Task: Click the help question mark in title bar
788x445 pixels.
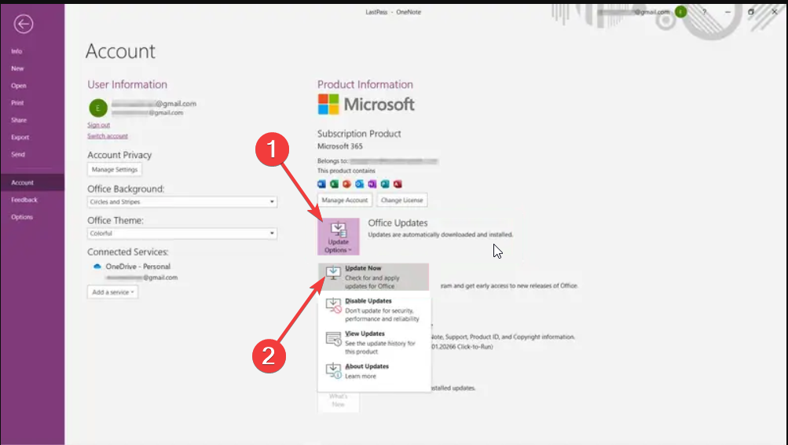Action: [x=704, y=12]
